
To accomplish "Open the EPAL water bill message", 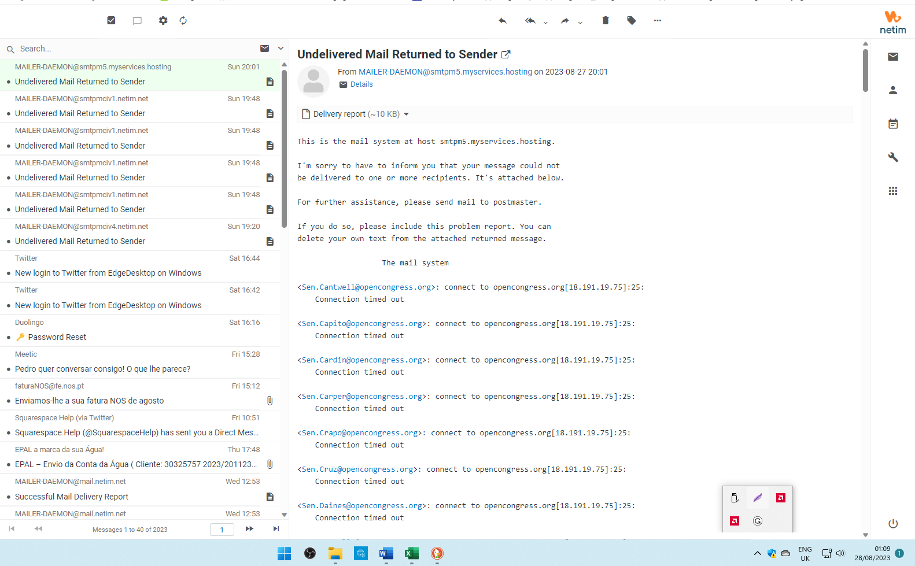I will click(x=140, y=457).
